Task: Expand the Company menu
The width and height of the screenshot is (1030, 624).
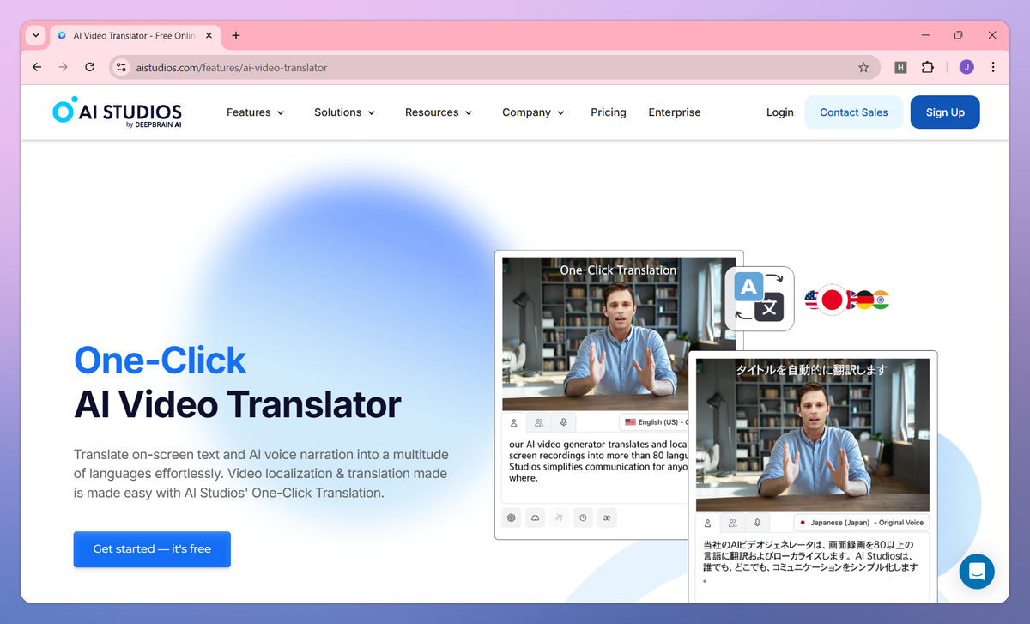Action: 533,112
